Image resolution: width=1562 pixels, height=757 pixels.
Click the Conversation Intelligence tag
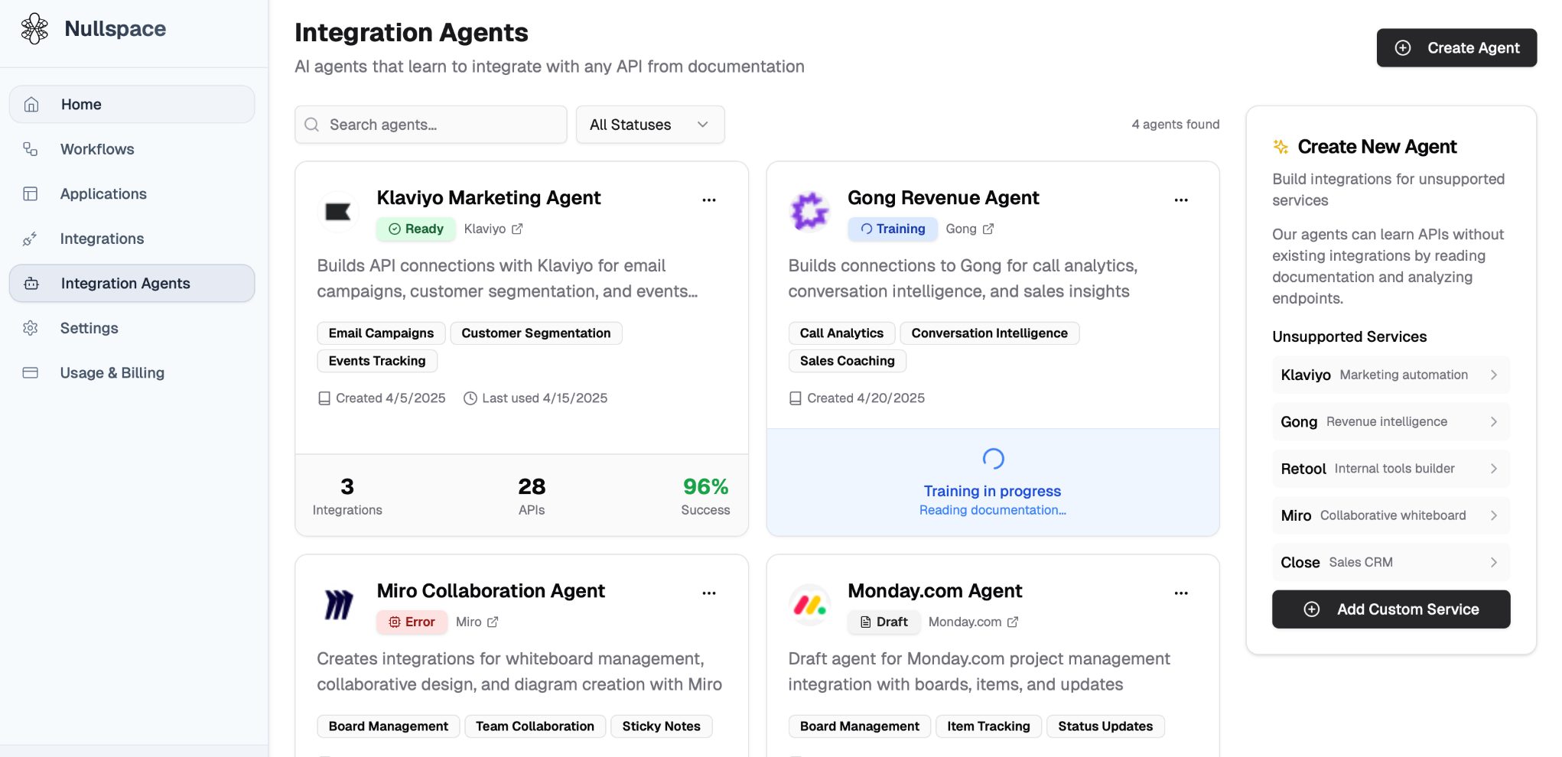click(989, 333)
